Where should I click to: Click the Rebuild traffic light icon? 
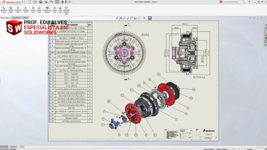pos(63,2)
